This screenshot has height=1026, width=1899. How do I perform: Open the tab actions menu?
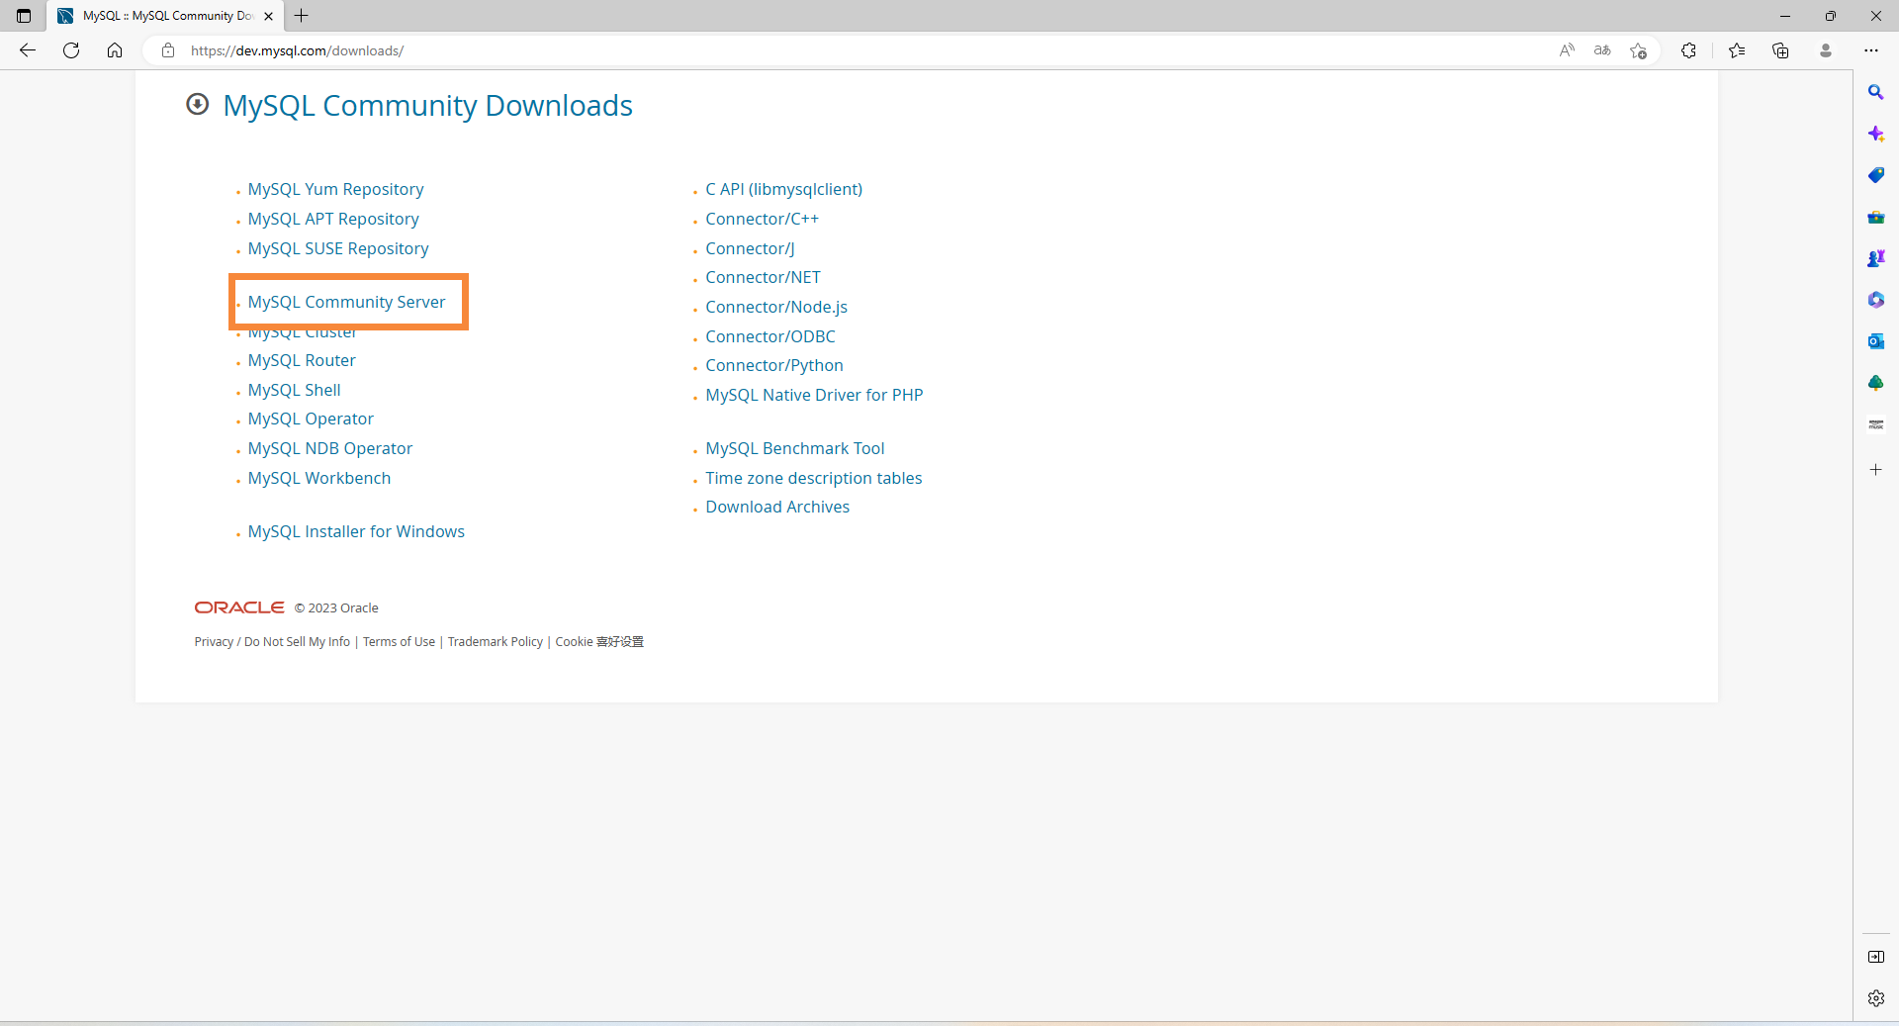point(24,16)
